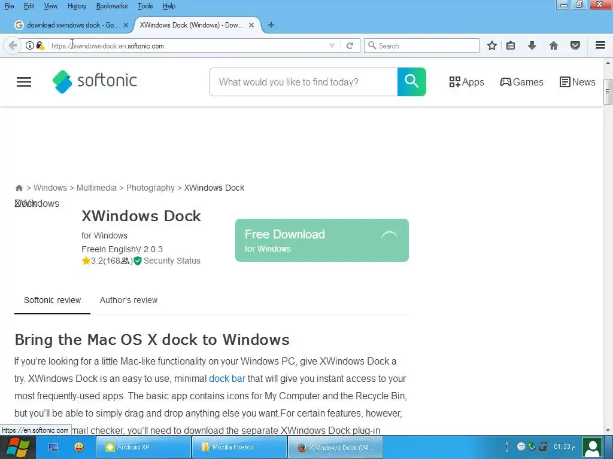This screenshot has width=613, height=459.
Task: Click the yellow star rating icon
Action: pos(86,261)
